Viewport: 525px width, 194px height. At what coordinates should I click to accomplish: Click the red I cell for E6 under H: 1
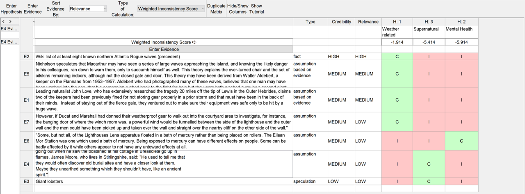tap(397, 141)
